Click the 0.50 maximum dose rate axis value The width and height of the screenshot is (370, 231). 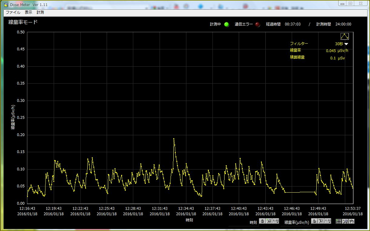[20, 32]
